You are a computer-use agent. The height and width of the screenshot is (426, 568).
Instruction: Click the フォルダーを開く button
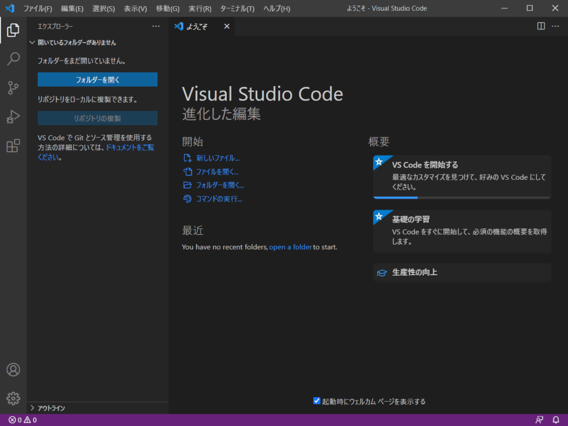point(98,80)
